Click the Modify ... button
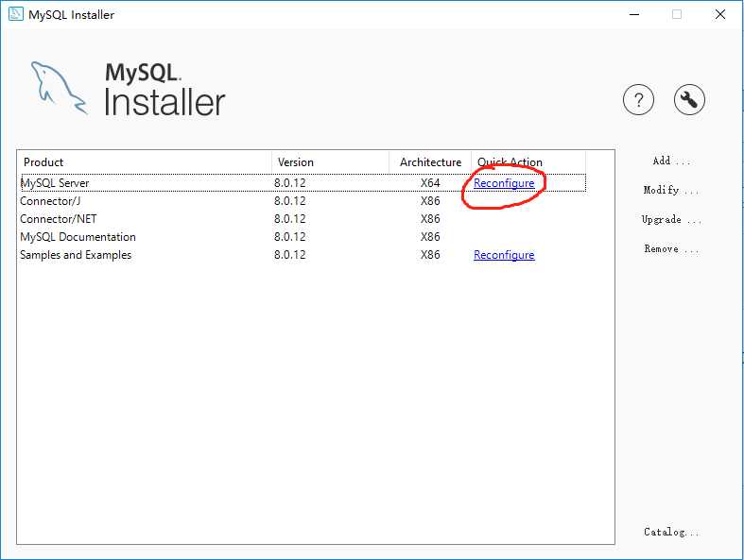This screenshot has width=744, height=560. tap(671, 190)
